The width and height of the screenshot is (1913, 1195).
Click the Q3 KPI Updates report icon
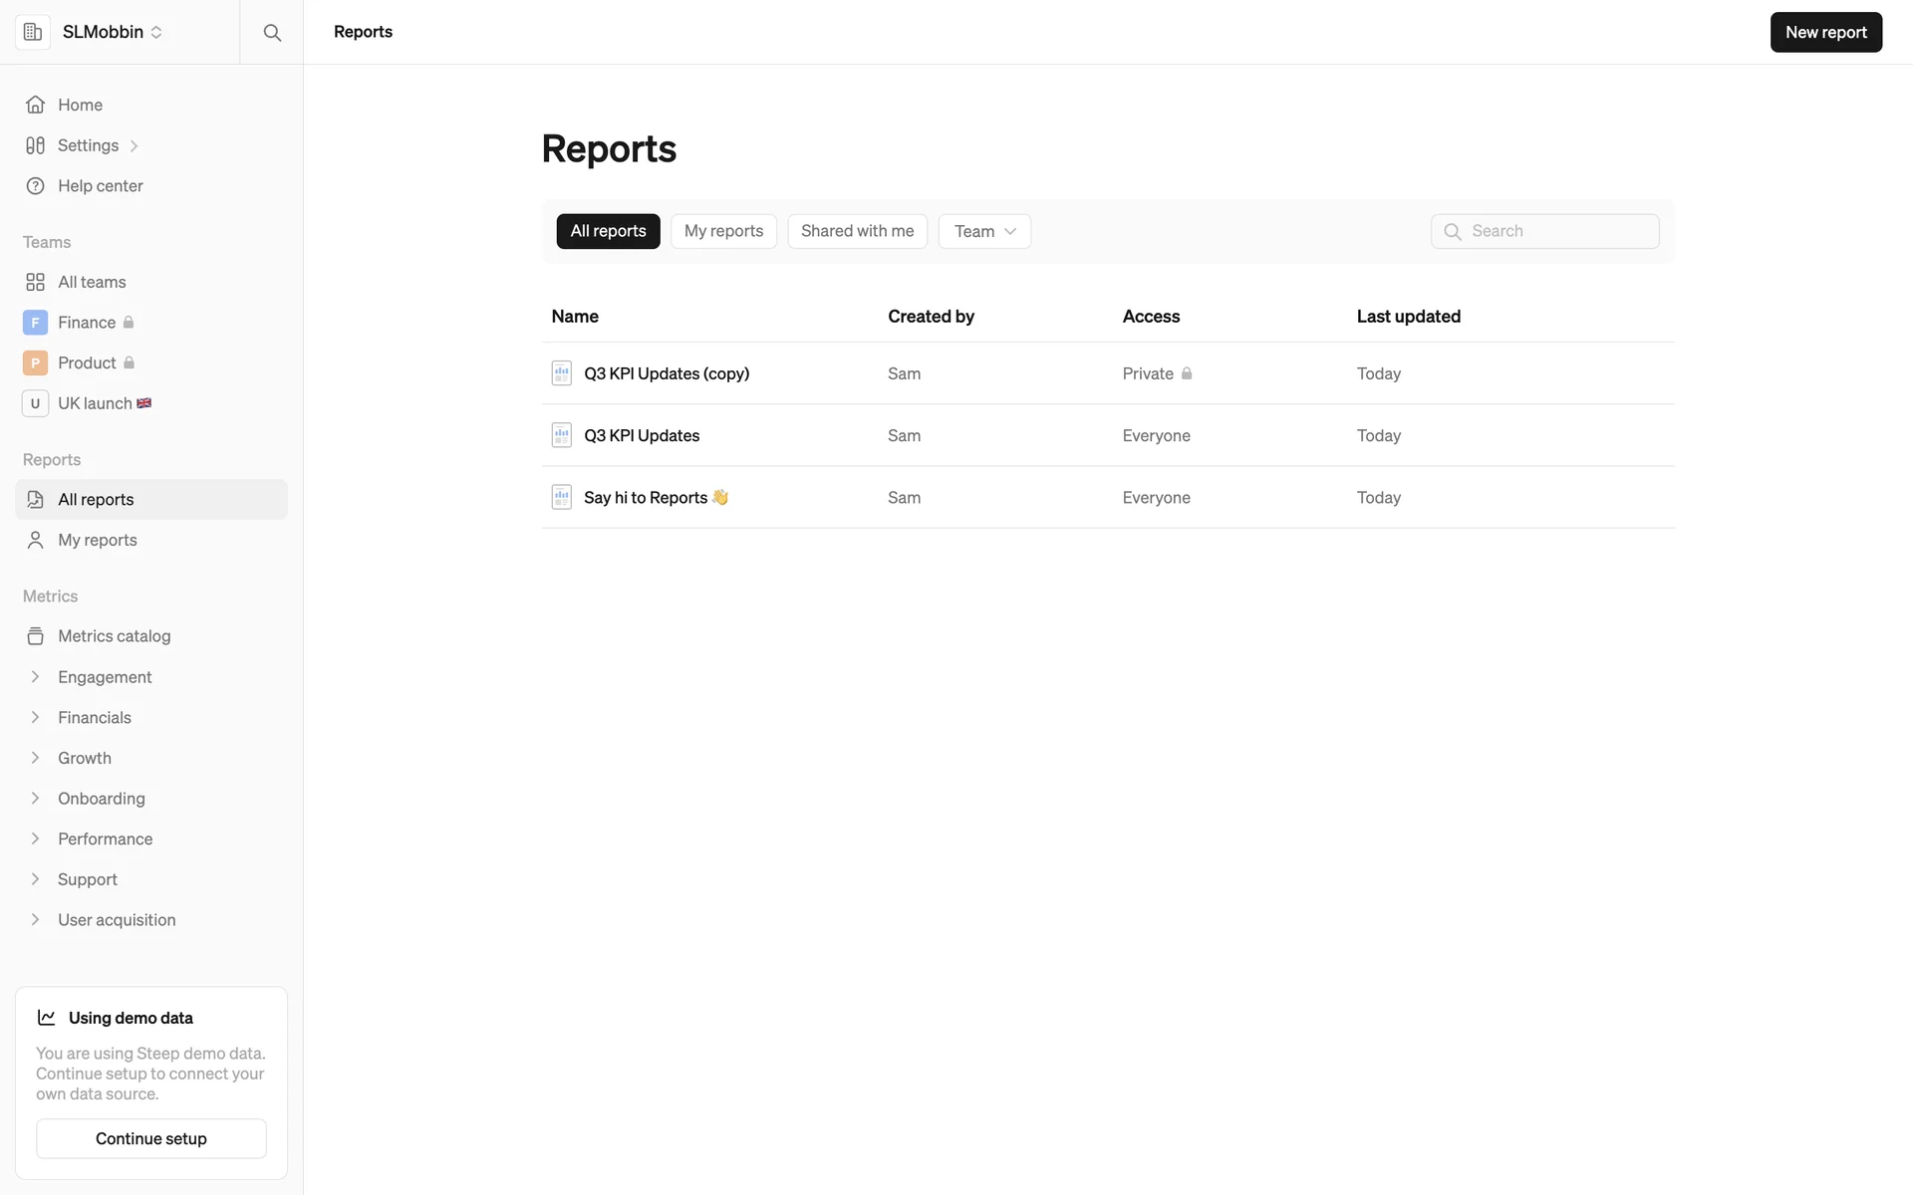[561, 435]
